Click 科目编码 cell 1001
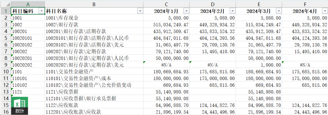Screen dimensions: 328x115 [28, 18]
